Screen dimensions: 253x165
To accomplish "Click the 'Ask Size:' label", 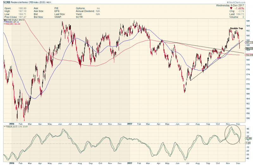I will pyautogui.click(x=39, y=11).
